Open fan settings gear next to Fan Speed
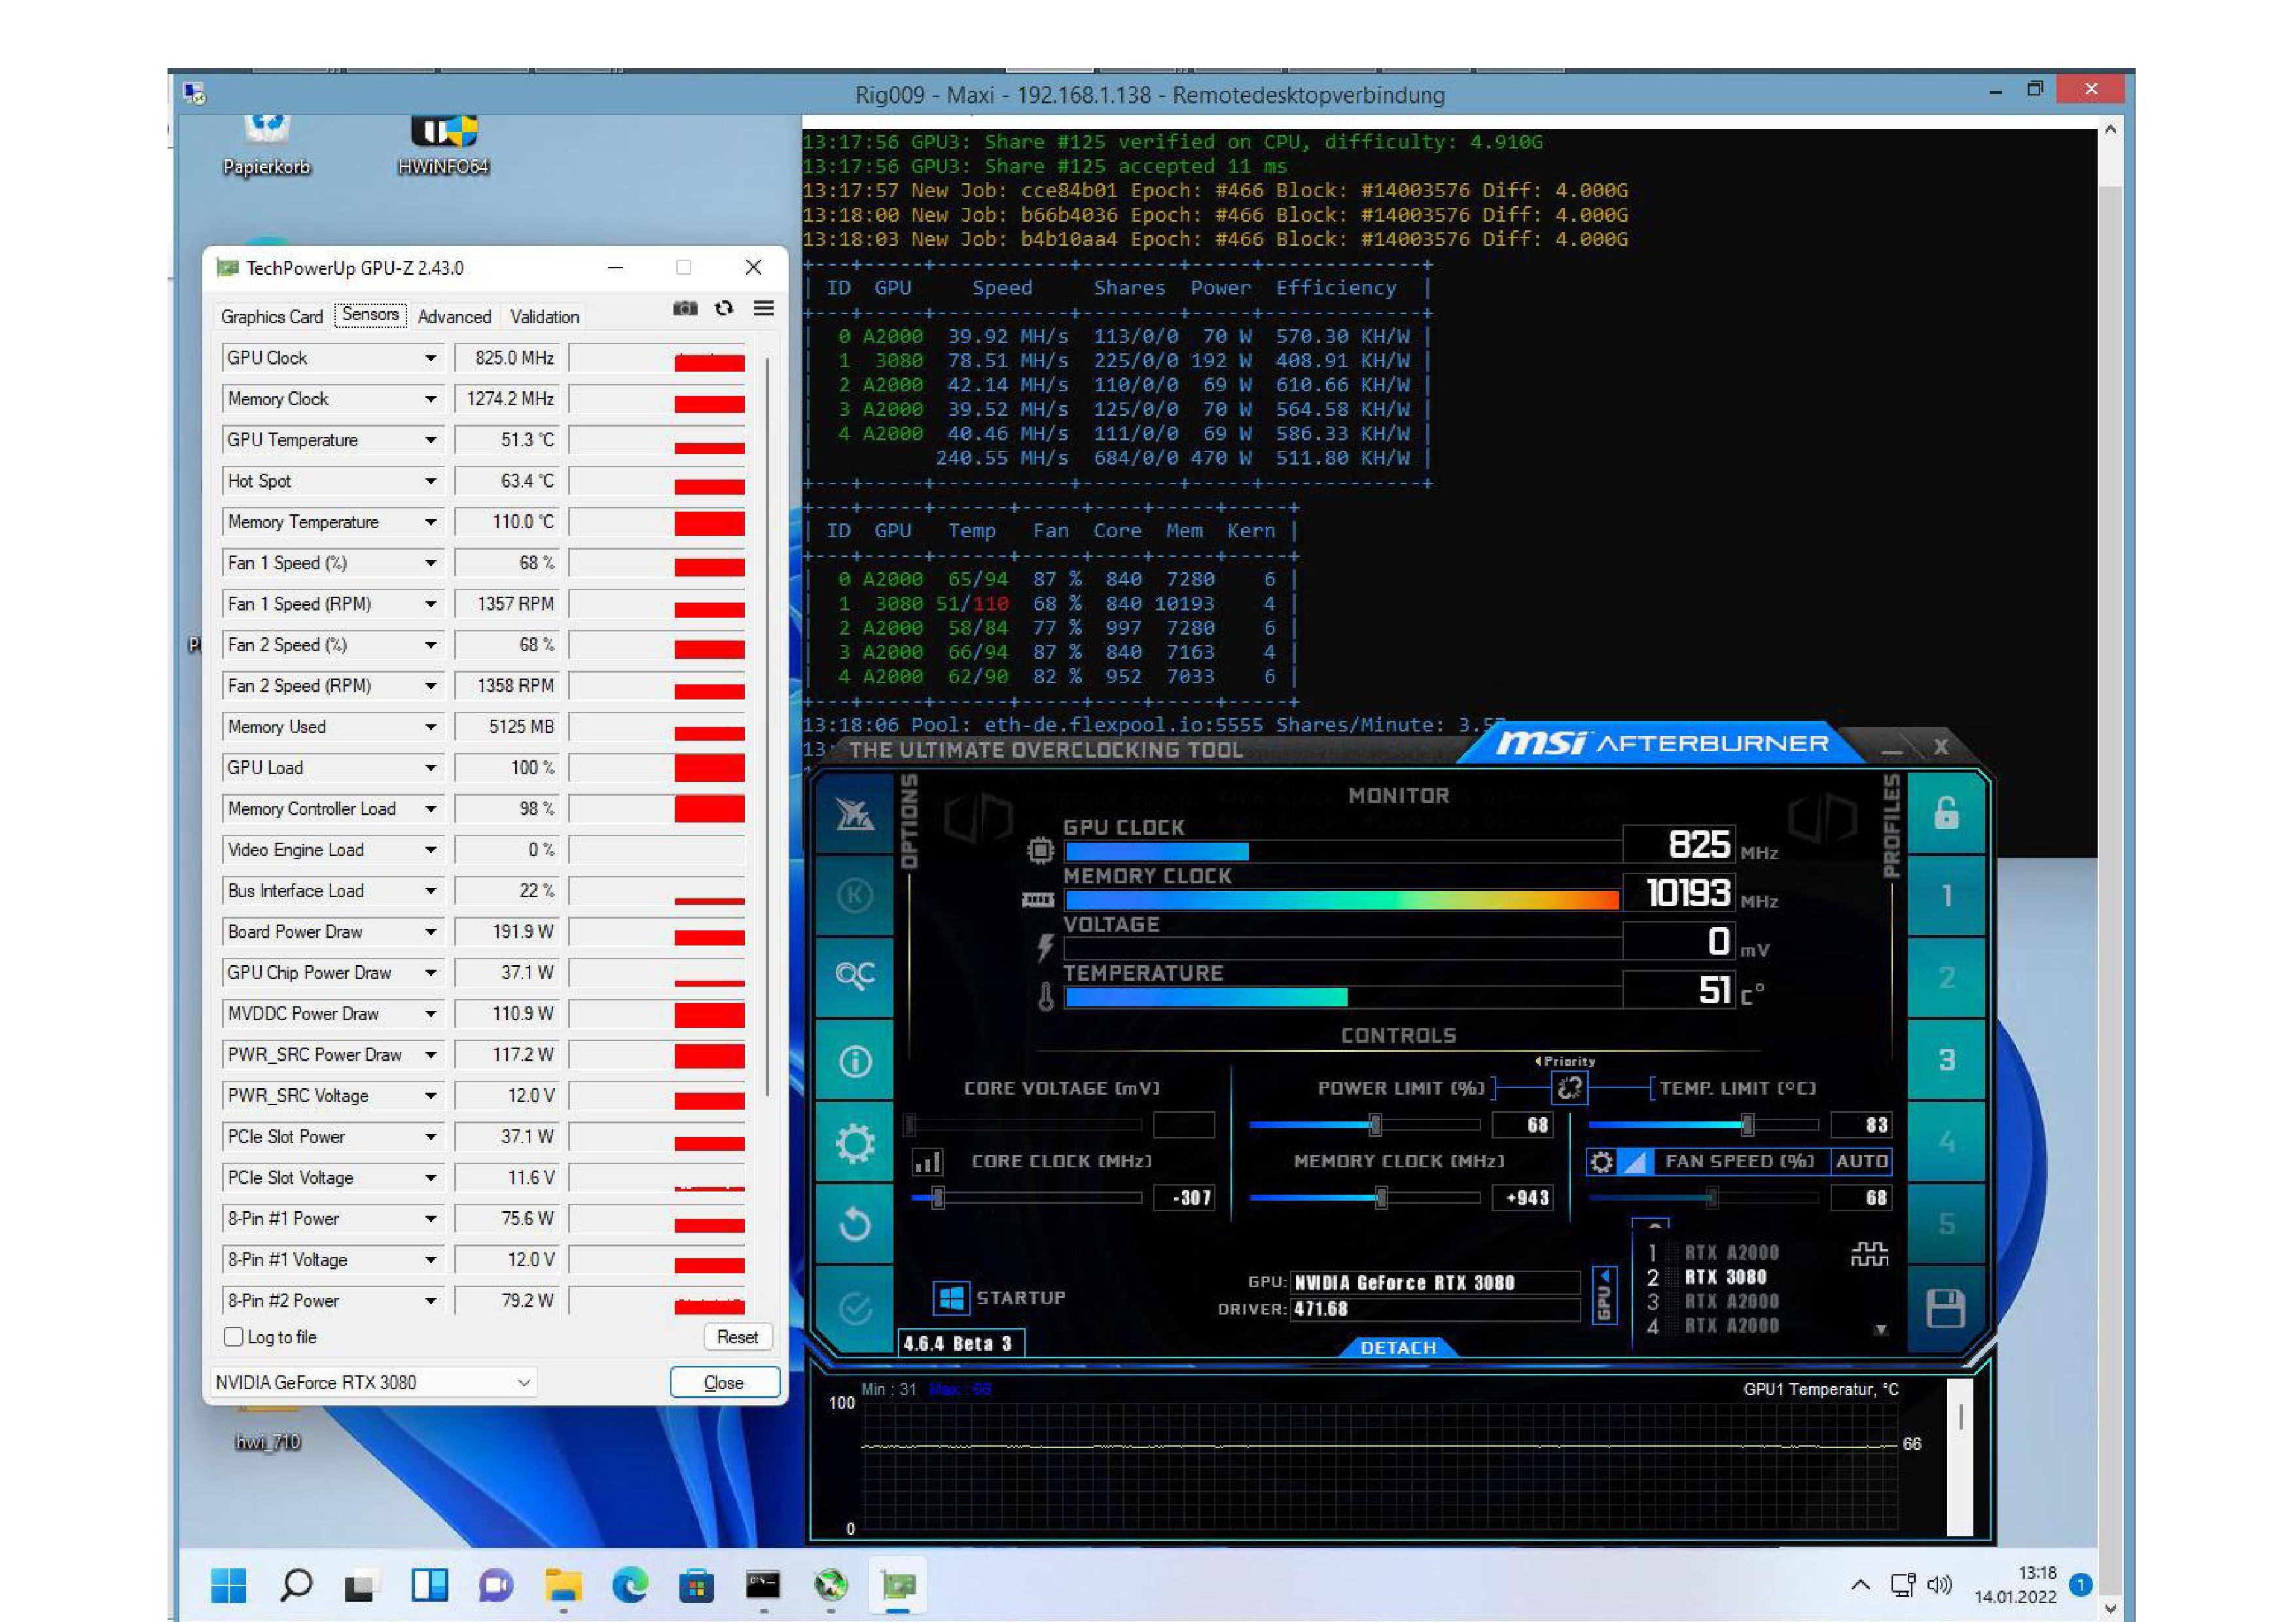Image resolution: width=2296 pixels, height=1622 pixels. point(1601,1161)
